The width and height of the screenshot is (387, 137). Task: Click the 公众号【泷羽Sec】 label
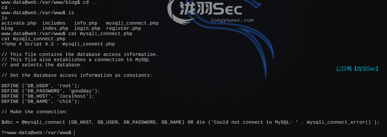tap(357, 69)
